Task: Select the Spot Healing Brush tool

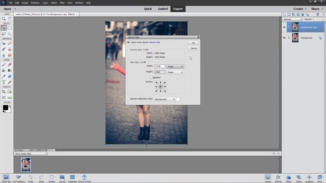Action: (x=10, y=43)
